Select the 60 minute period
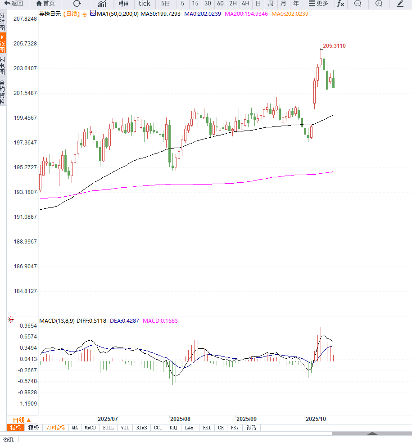This screenshot has width=412, height=442. coord(220,4)
